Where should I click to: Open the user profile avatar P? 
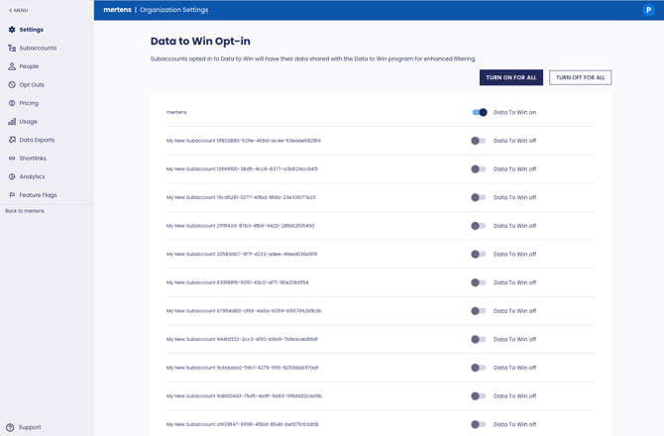[648, 10]
